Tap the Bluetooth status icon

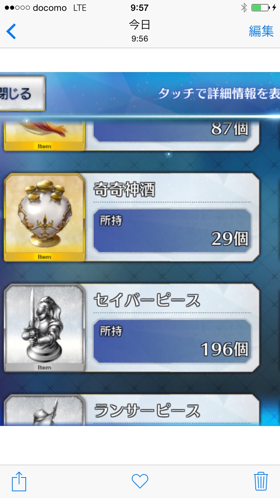click(x=244, y=8)
